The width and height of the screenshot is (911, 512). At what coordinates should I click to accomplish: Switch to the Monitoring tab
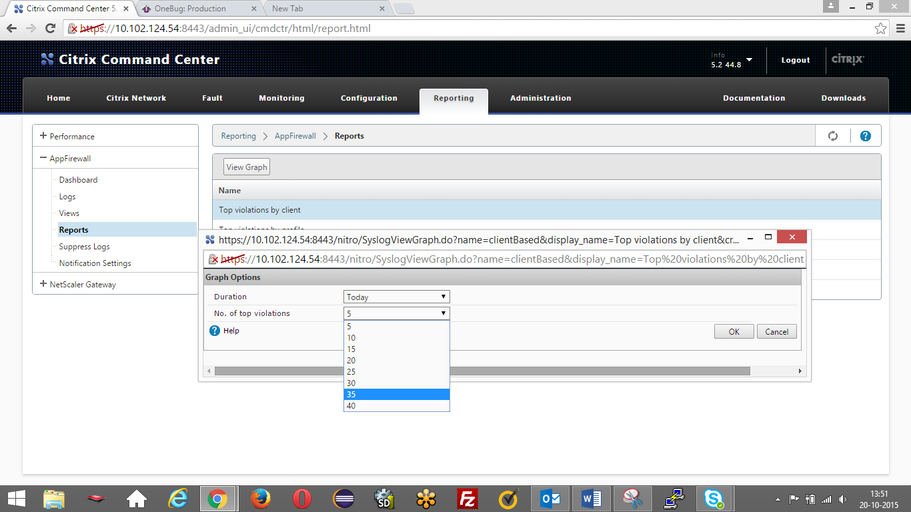pyautogui.click(x=281, y=98)
